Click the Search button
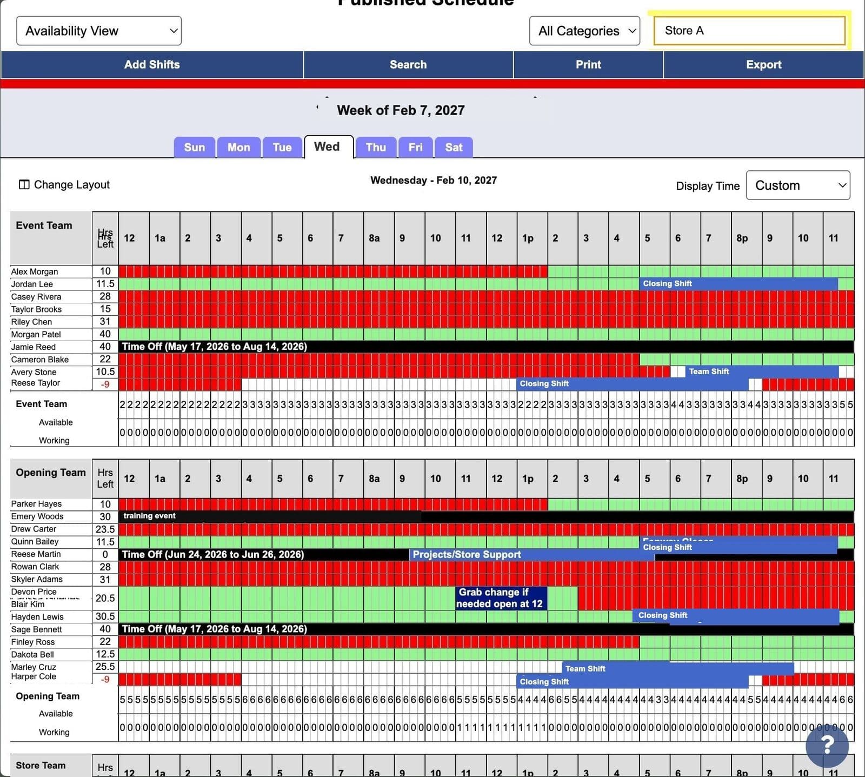Image resolution: width=865 pixels, height=777 pixels. pos(408,64)
